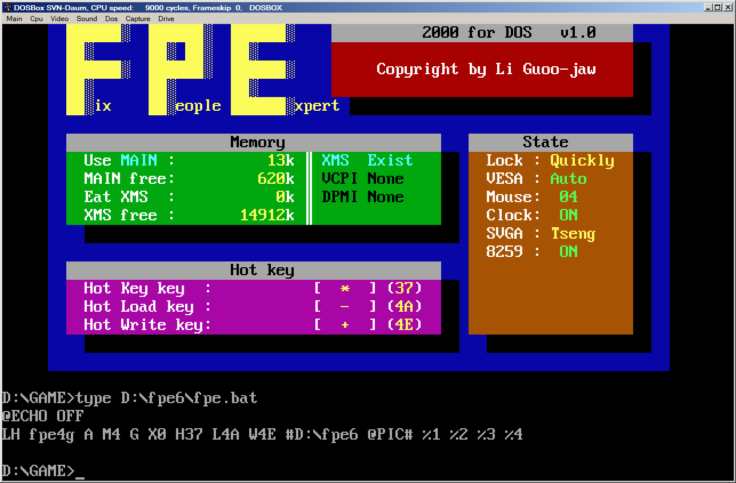Click the 'DPMI None' status
The width and height of the screenshot is (736, 483).
point(362,197)
